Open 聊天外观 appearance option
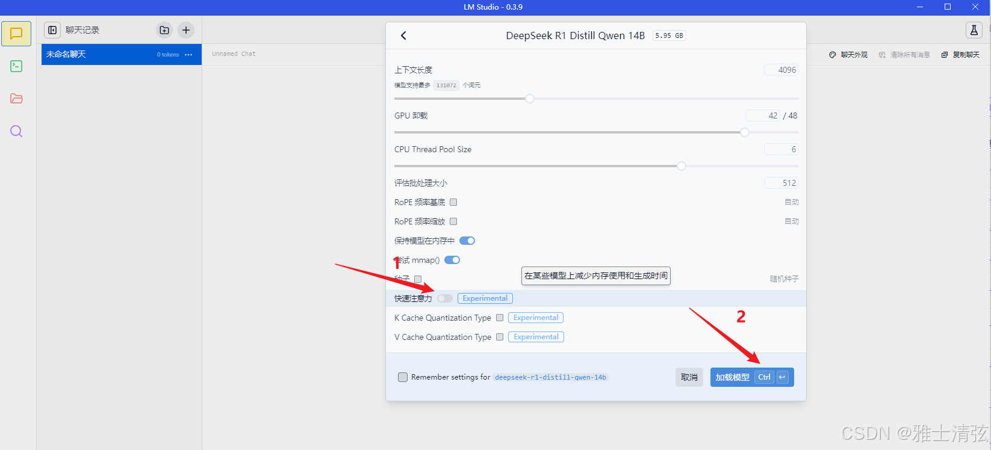 click(848, 55)
